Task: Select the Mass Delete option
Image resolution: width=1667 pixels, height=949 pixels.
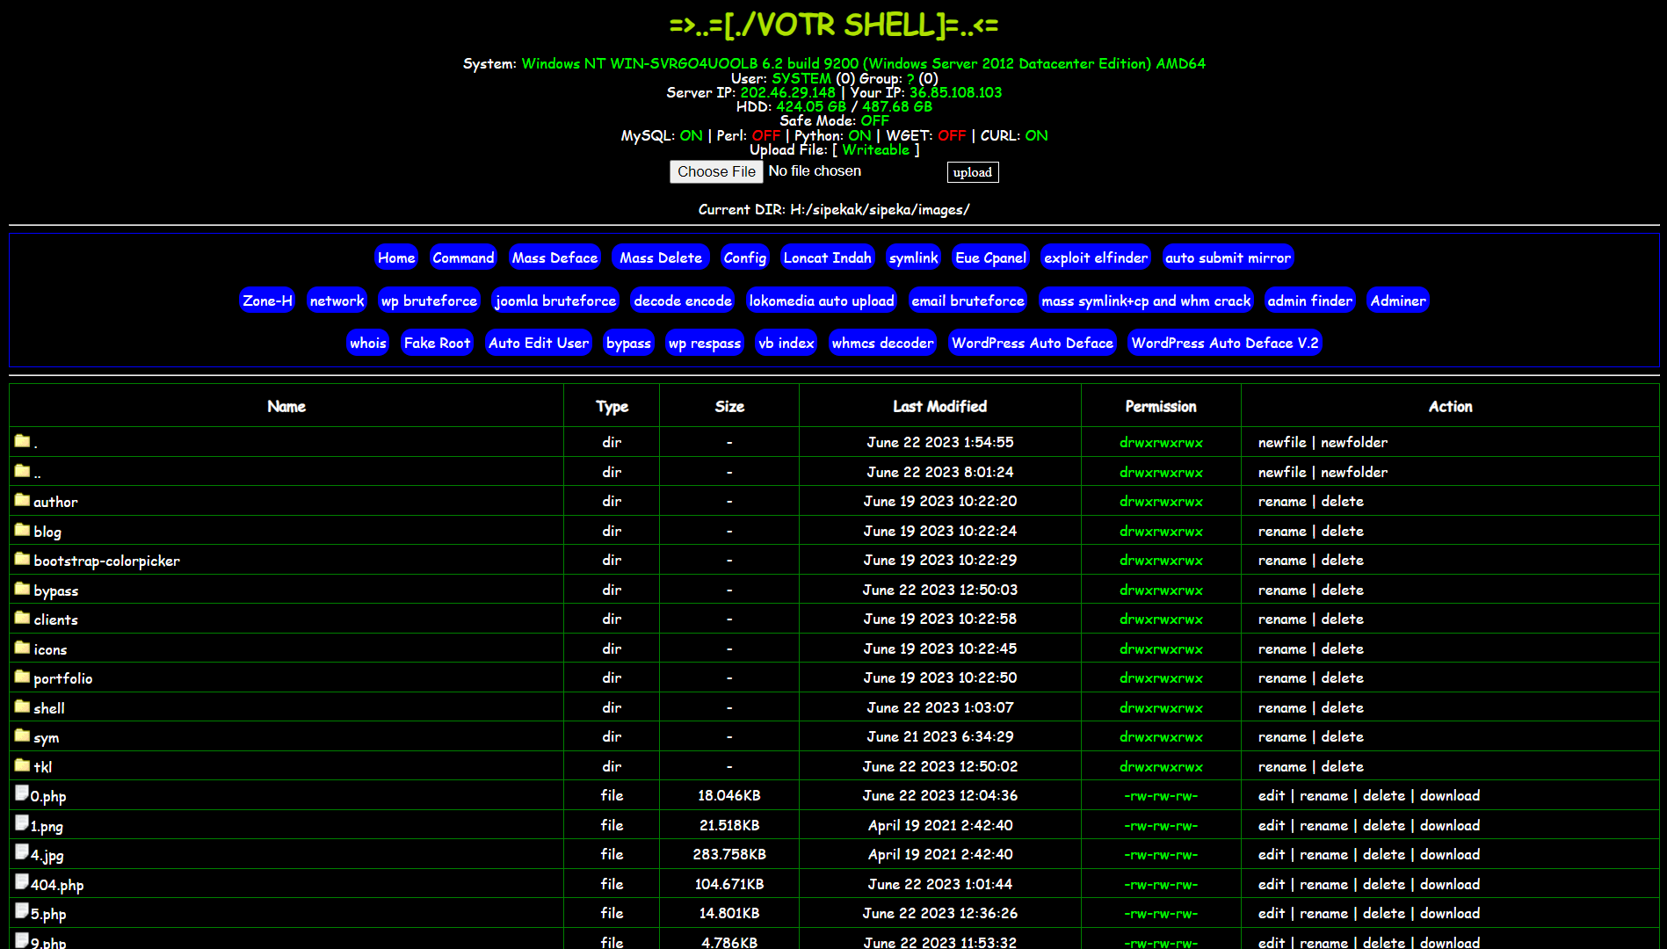Action: (661, 257)
